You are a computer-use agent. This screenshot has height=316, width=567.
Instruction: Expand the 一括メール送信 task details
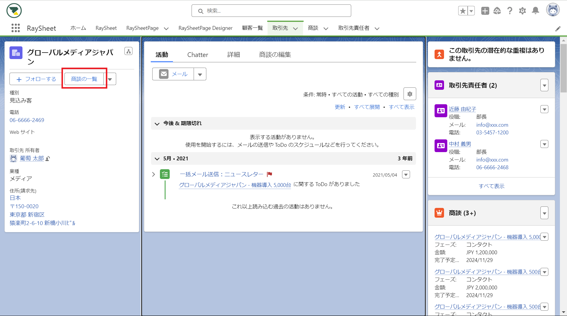(153, 174)
